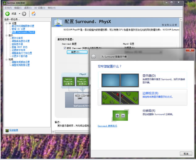The height and width of the screenshot is (160, 196).
Task: Open the 3D 设置(3) menu
Action: click(x=40, y=8)
